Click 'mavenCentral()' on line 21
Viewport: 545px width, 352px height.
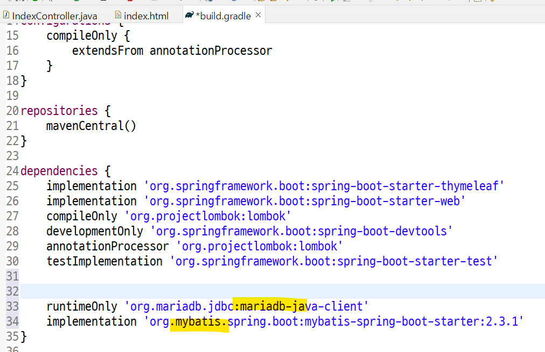[x=91, y=126]
